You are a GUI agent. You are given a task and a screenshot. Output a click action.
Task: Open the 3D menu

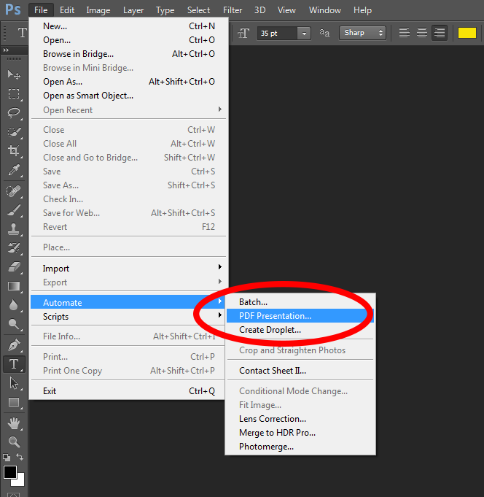(260, 10)
